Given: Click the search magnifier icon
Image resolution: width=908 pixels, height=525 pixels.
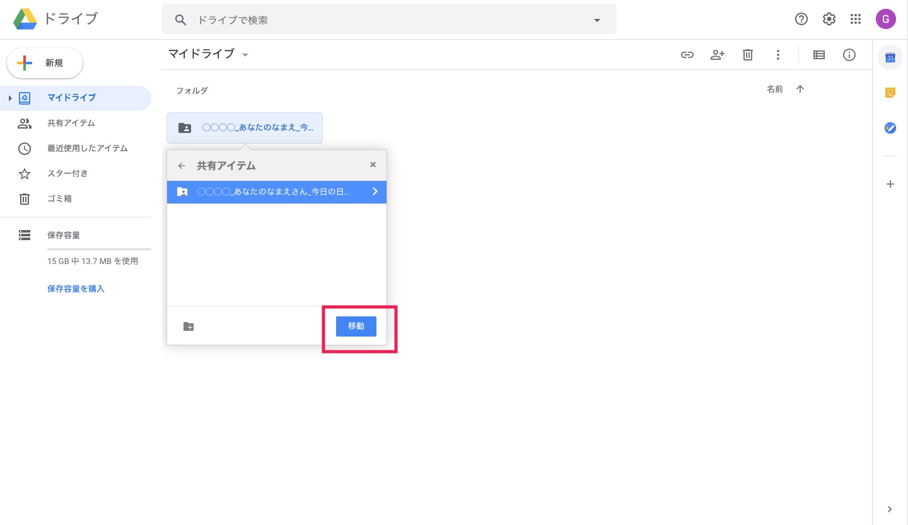Looking at the screenshot, I should coord(181,20).
